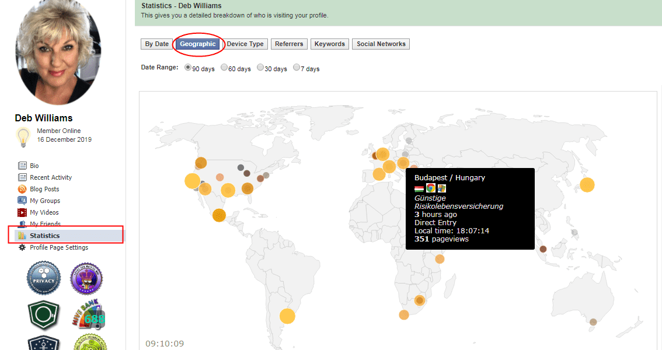This screenshot has width=662, height=350.
Task: Click the My Videos film icon
Action: [x=22, y=212]
